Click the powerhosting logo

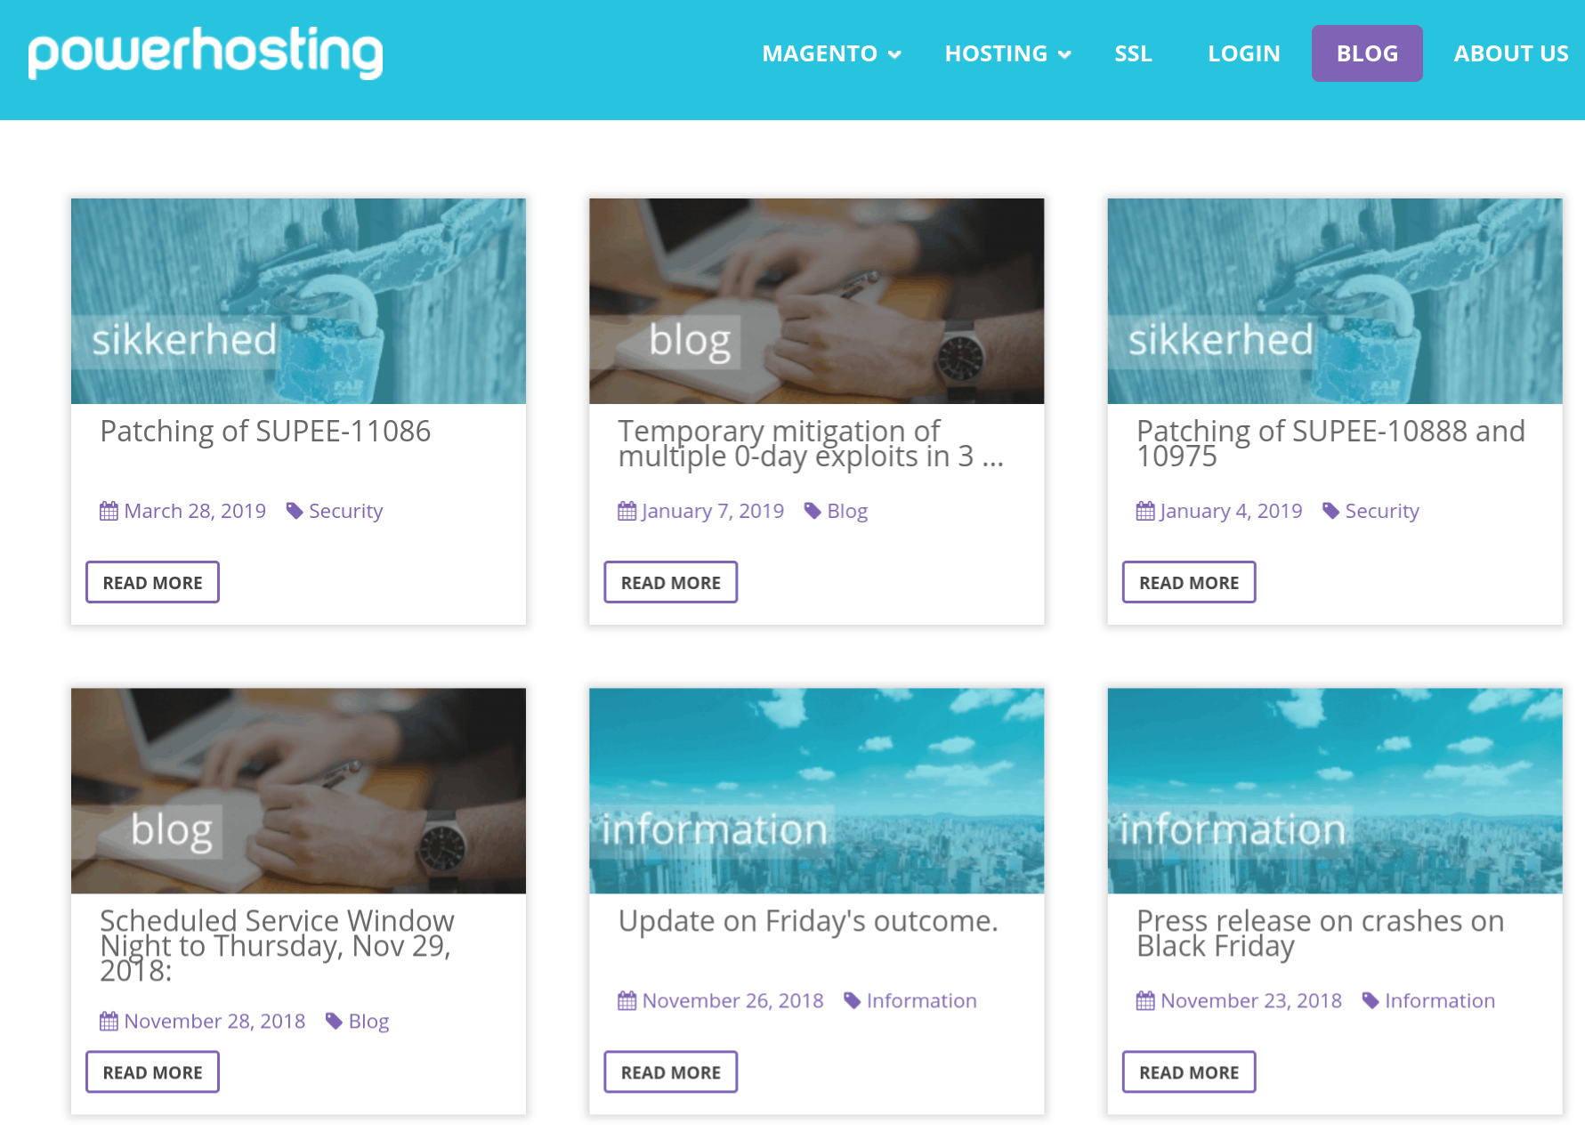click(206, 53)
